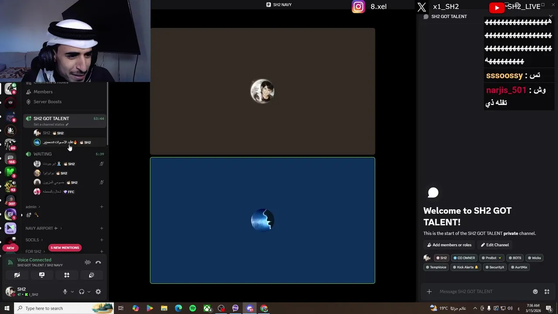Select the CO OWNER role chip
The height and width of the screenshot is (314, 558).
click(x=464, y=258)
